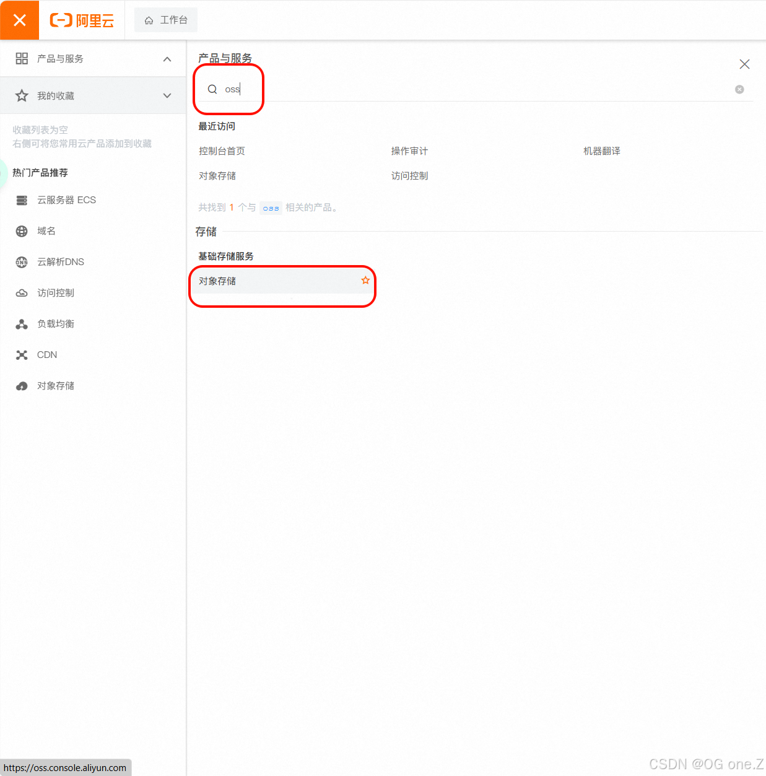766x776 pixels.
Task: Click the 基础存储服务 subheading
Action: (x=226, y=256)
